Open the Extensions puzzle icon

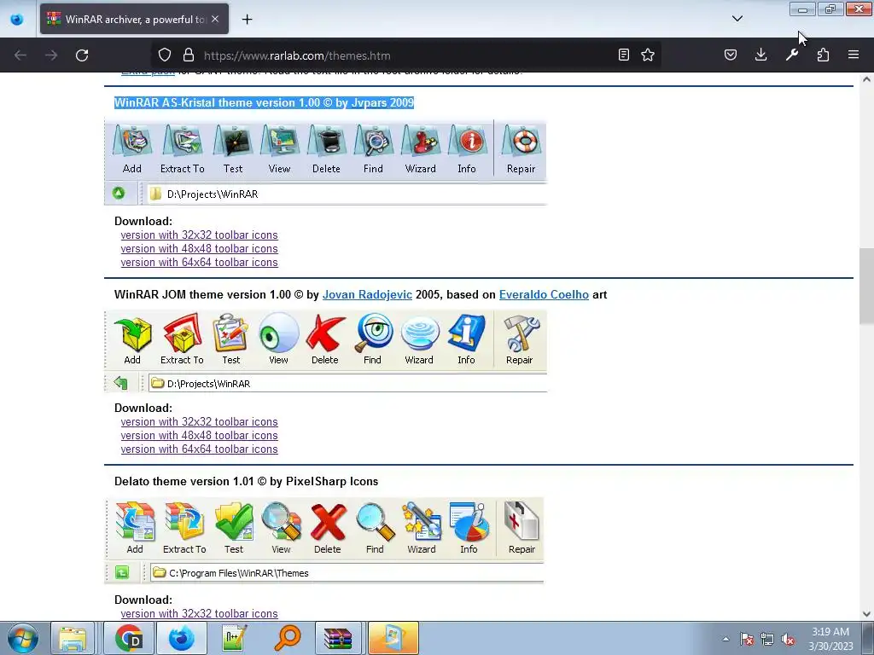tap(823, 55)
